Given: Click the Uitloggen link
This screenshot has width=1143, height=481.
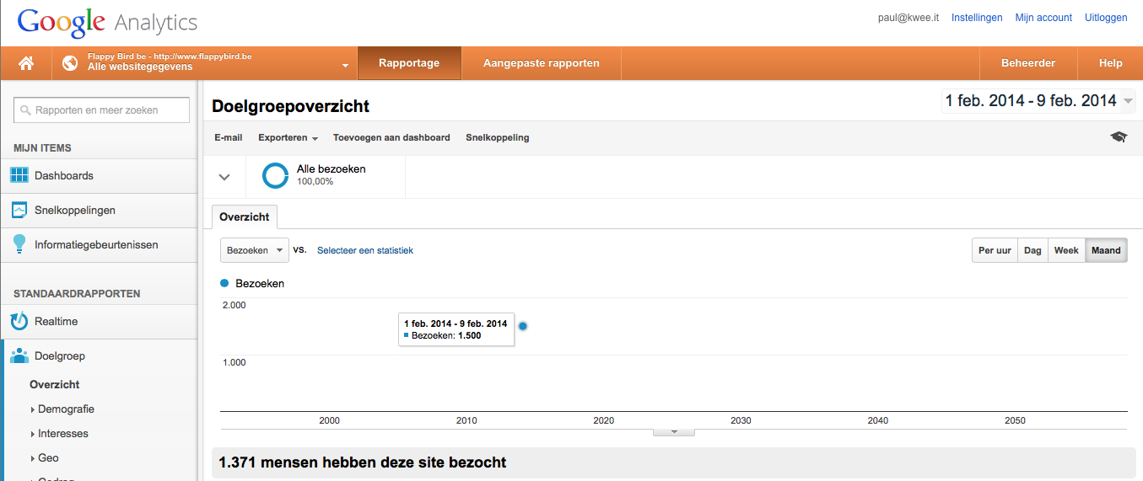Looking at the screenshot, I should (1106, 18).
